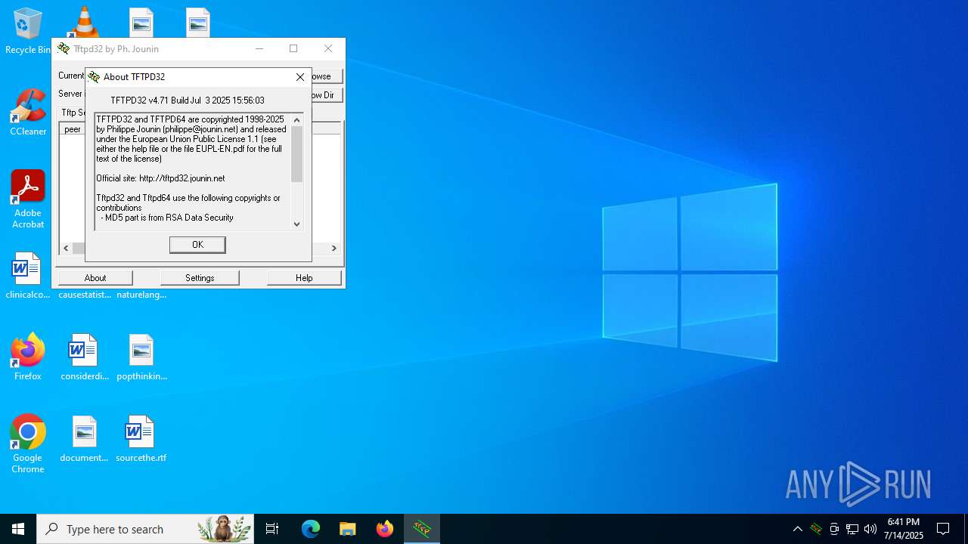Screen dimensions: 968x544
Task: Open Settings in the Tftpd32 window
Action: click(x=200, y=278)
